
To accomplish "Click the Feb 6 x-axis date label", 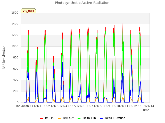I will point(80,106).
